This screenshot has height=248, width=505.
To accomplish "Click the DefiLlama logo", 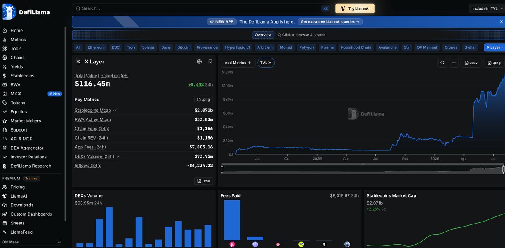I will (26, 12).
